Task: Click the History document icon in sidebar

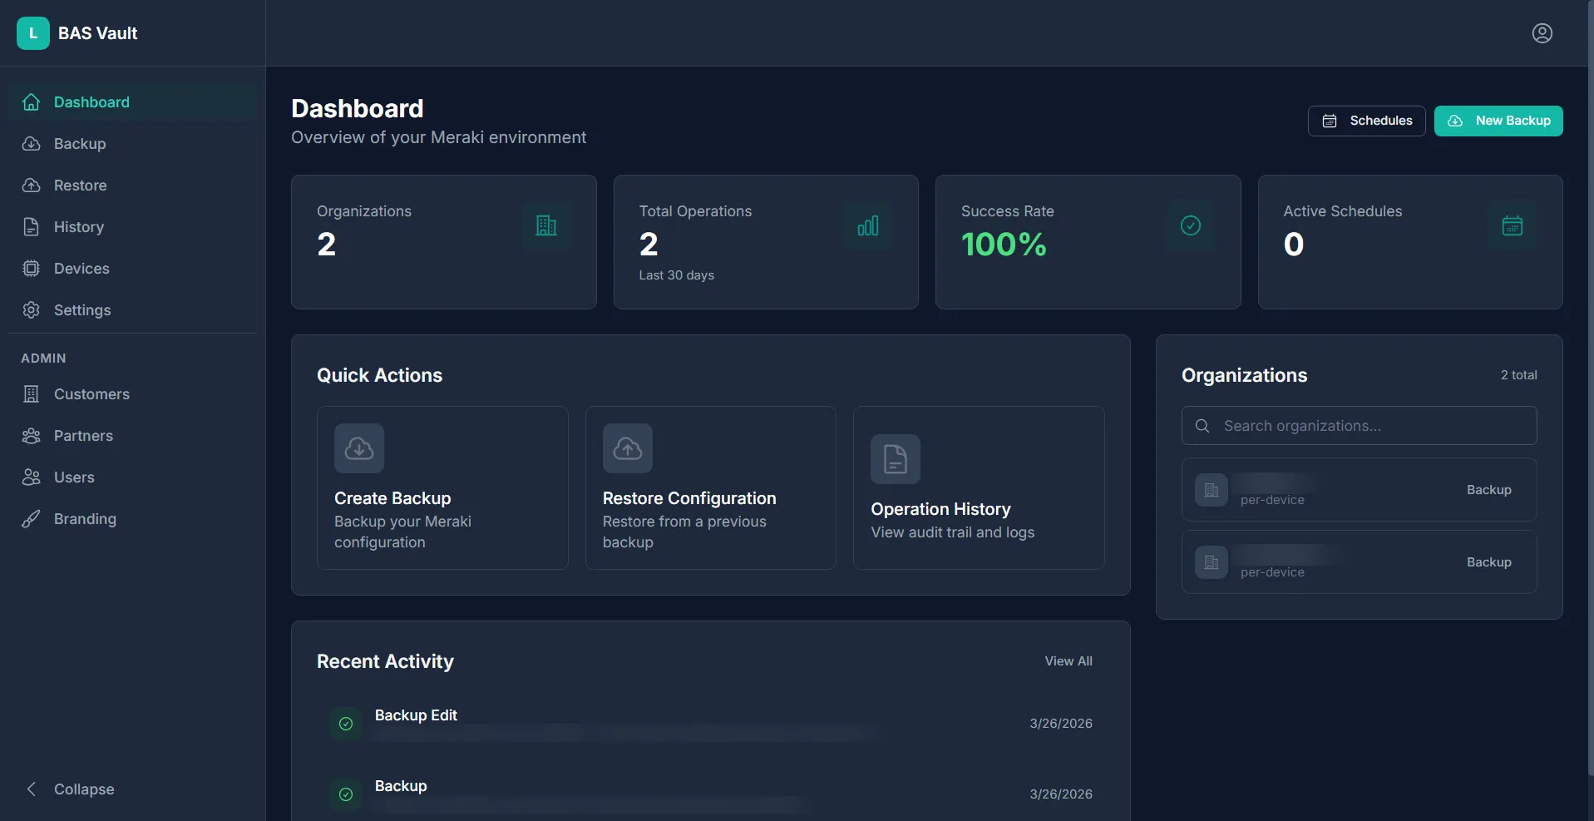Action: point(32,227)
